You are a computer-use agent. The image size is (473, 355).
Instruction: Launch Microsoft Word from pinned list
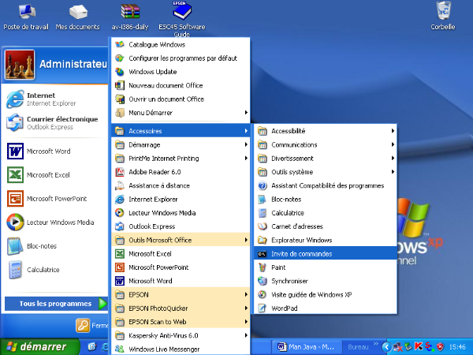click(49, 151)
